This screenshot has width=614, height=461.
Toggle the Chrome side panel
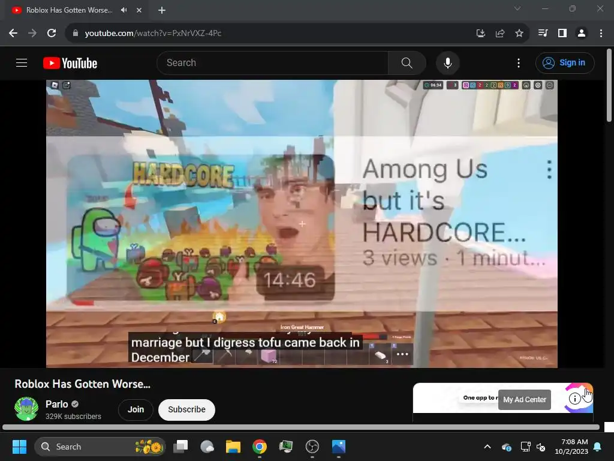pyautogui.click(x=562, y=34)
